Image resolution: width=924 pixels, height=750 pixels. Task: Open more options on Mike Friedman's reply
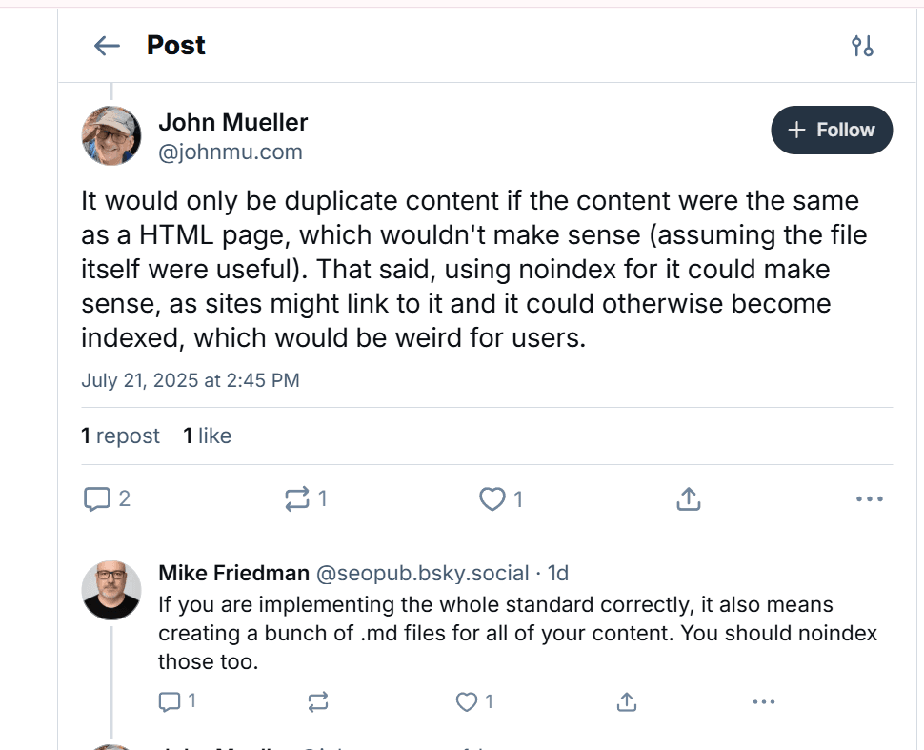tap(763, 702)
